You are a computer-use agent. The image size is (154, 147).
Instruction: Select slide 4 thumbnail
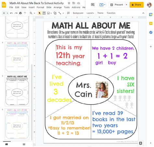tap(17, 57)
